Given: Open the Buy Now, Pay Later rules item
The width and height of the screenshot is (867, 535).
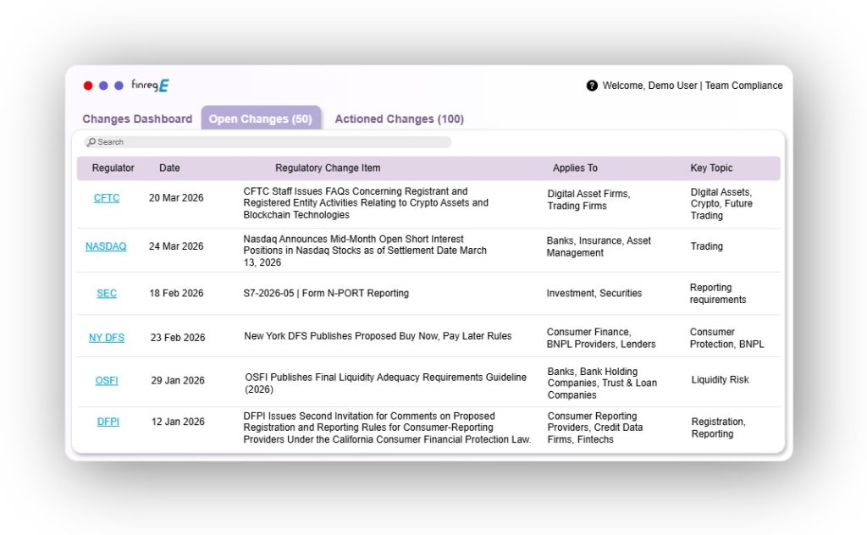Looking at the screenshot, I should 378,336.
